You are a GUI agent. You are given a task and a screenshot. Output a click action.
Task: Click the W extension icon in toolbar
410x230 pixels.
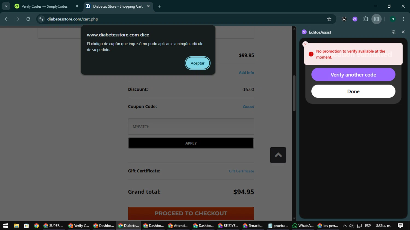(x=344, y=19)
